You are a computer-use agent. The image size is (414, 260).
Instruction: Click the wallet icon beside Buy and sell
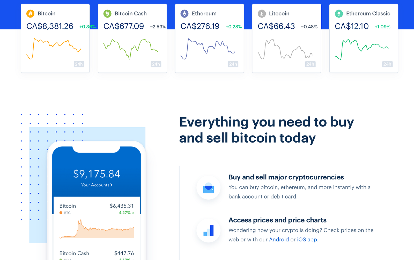point(209,187)
